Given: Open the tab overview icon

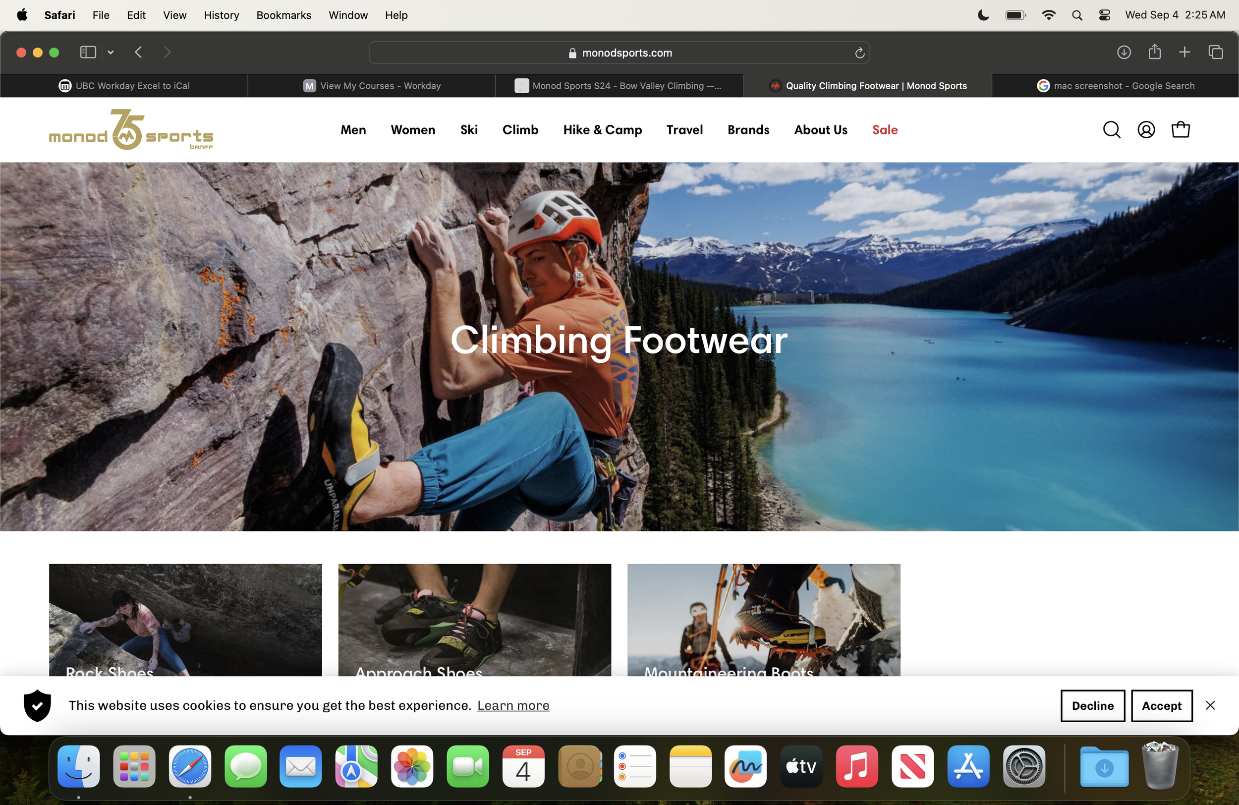Looking at the screenshot, I should tap(1215, 52).
